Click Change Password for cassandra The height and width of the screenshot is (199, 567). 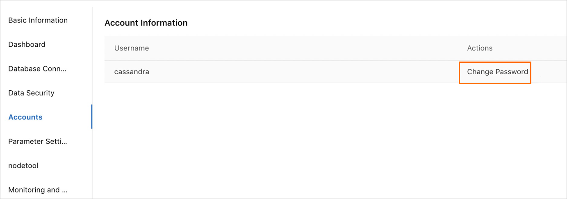pos(497,72)
